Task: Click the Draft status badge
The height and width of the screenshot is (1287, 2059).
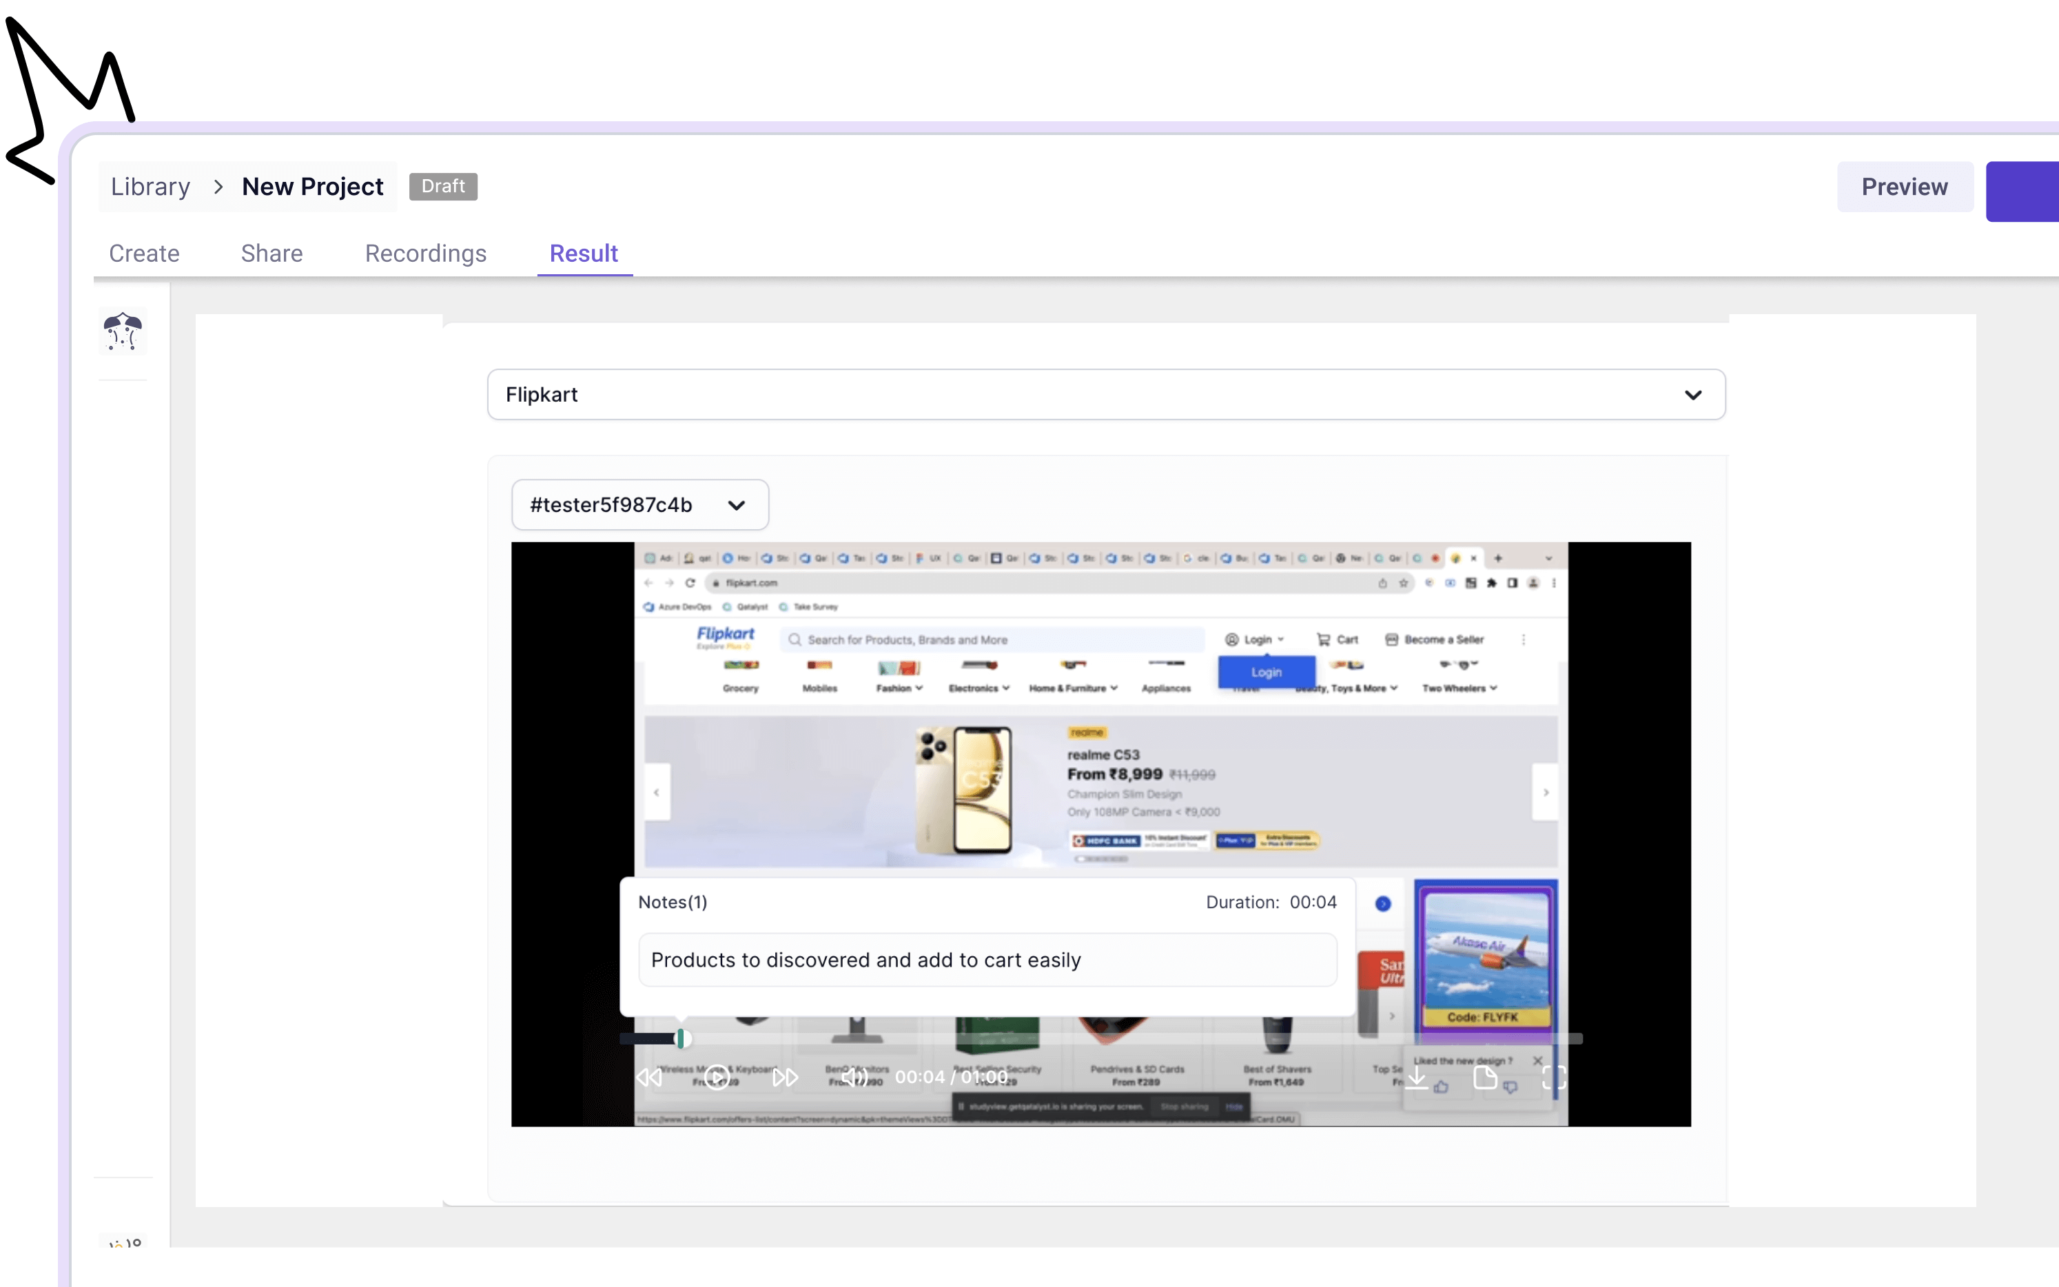Action: 442,185
